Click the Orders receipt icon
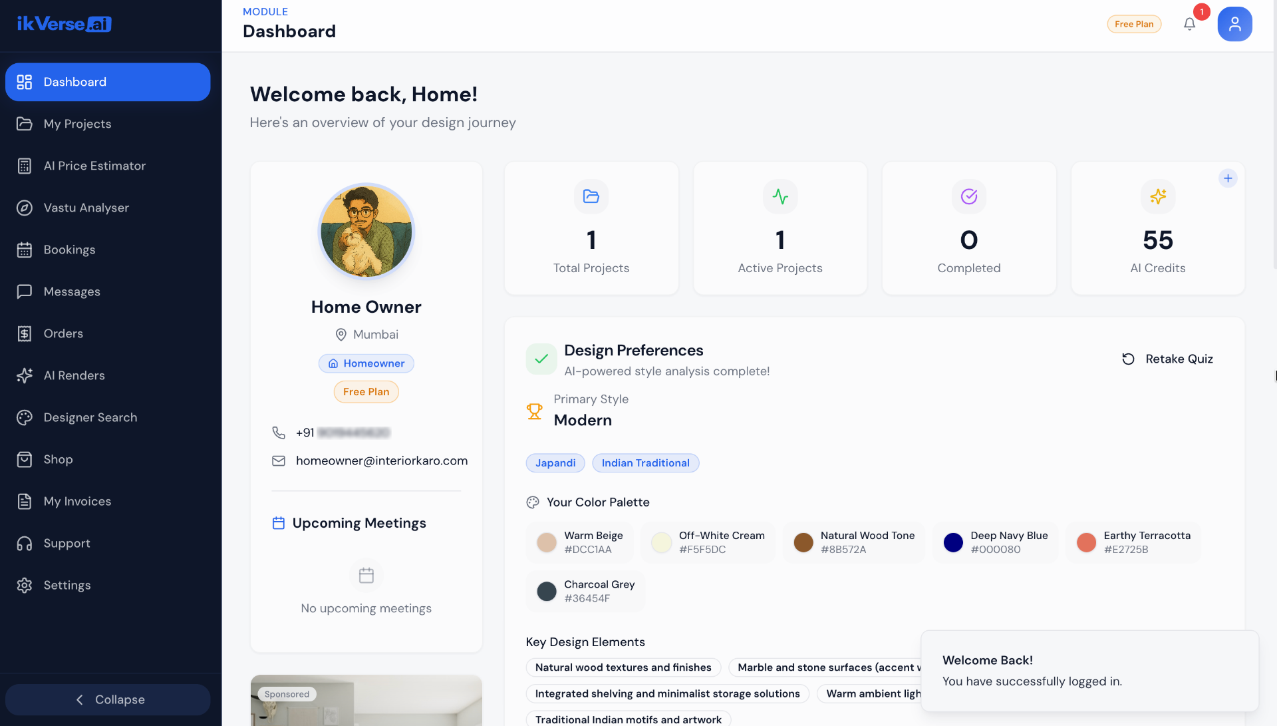Viewport: 1277px width, 726px height. 25,333
